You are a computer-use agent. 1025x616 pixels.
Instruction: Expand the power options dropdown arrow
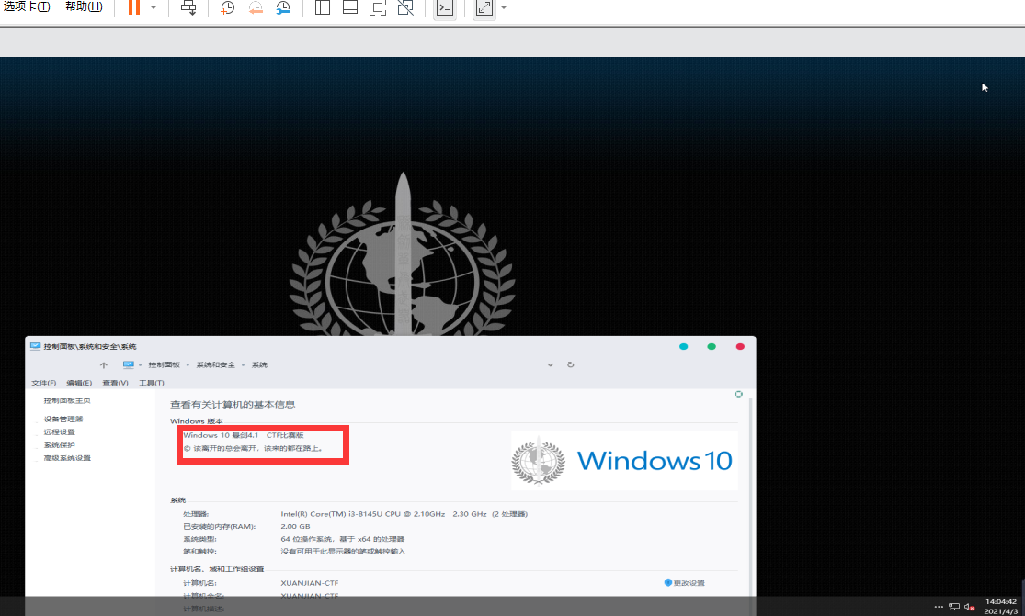point(154,7)
